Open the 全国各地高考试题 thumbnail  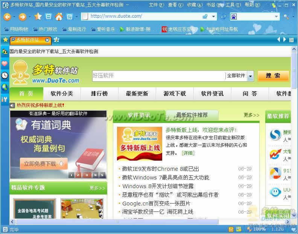[x=34, y=209]
